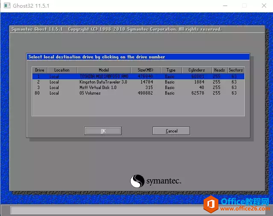273x216 pixels.
Task: Select drive number 2 in list
Action: 38,82
